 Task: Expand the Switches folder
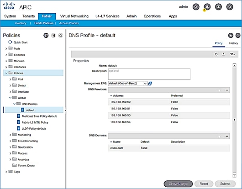click(x=6, y=55)
